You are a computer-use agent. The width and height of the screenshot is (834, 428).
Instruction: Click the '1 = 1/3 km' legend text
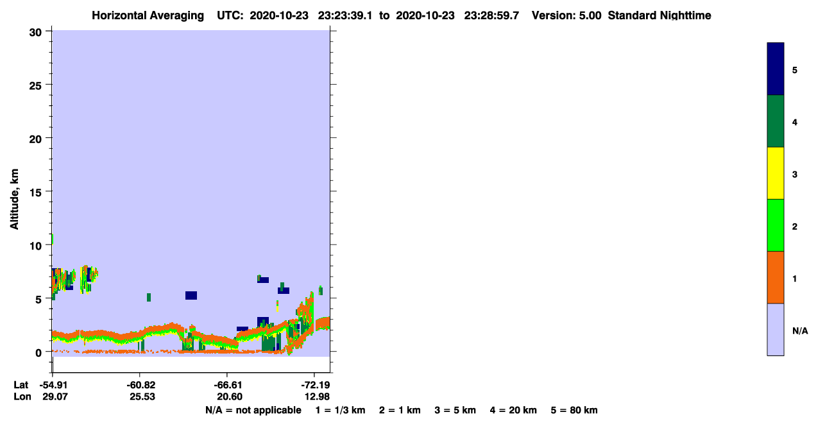click(341, 411)
